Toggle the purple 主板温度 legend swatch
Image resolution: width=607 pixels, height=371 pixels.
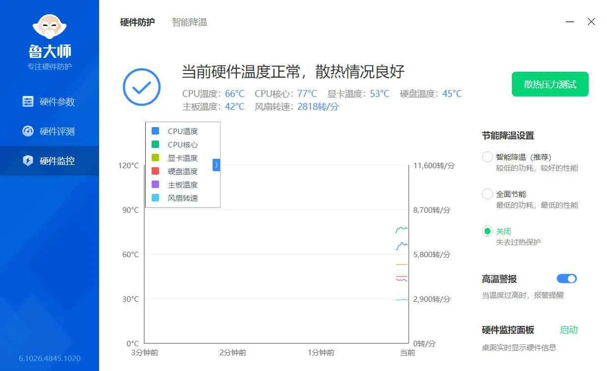155,185
